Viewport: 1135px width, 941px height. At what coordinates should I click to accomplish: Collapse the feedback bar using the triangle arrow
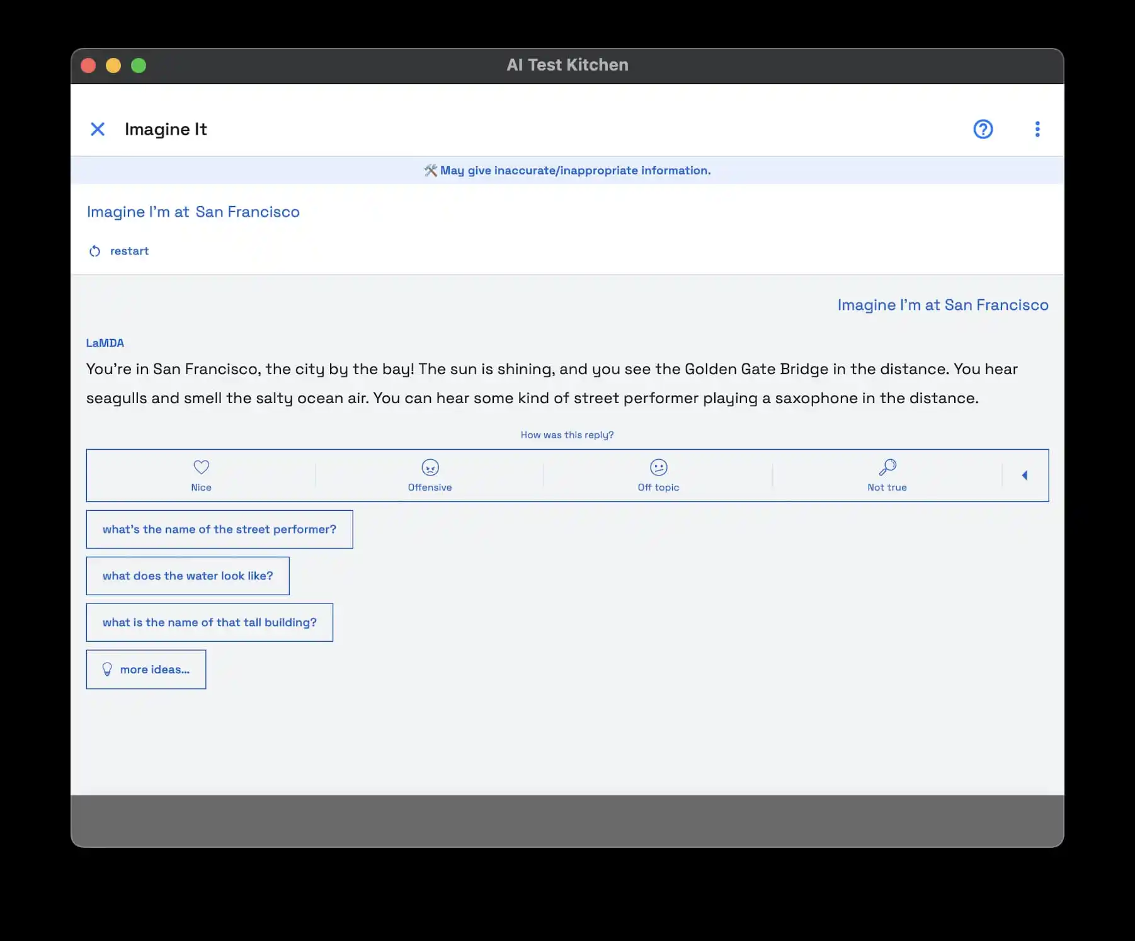[1025, 476]
